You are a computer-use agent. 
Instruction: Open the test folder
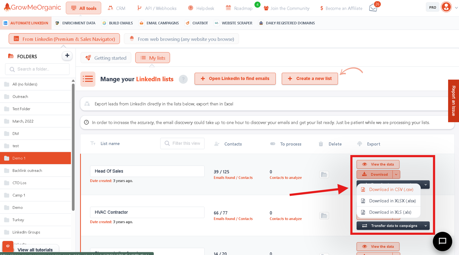click(x=36, y=146)
